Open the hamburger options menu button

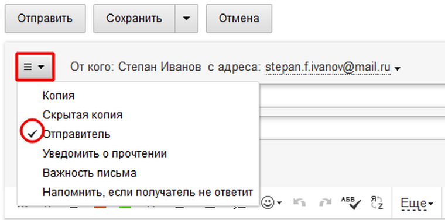pos(35,67)
